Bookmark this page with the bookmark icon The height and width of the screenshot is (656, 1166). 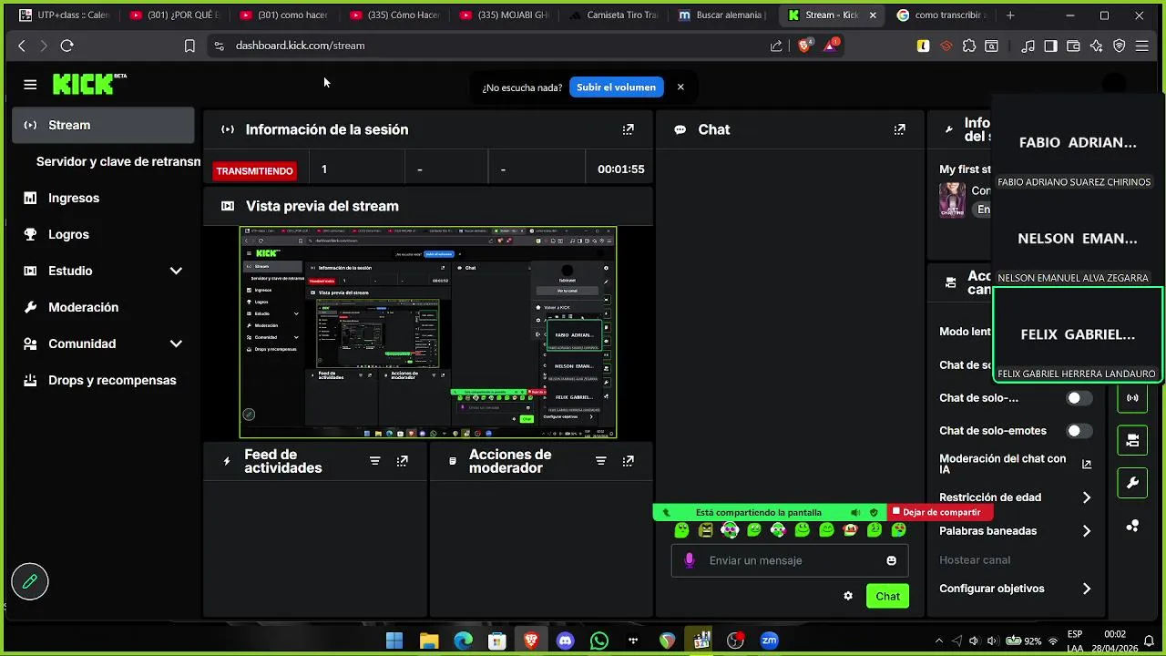(189, 46)
